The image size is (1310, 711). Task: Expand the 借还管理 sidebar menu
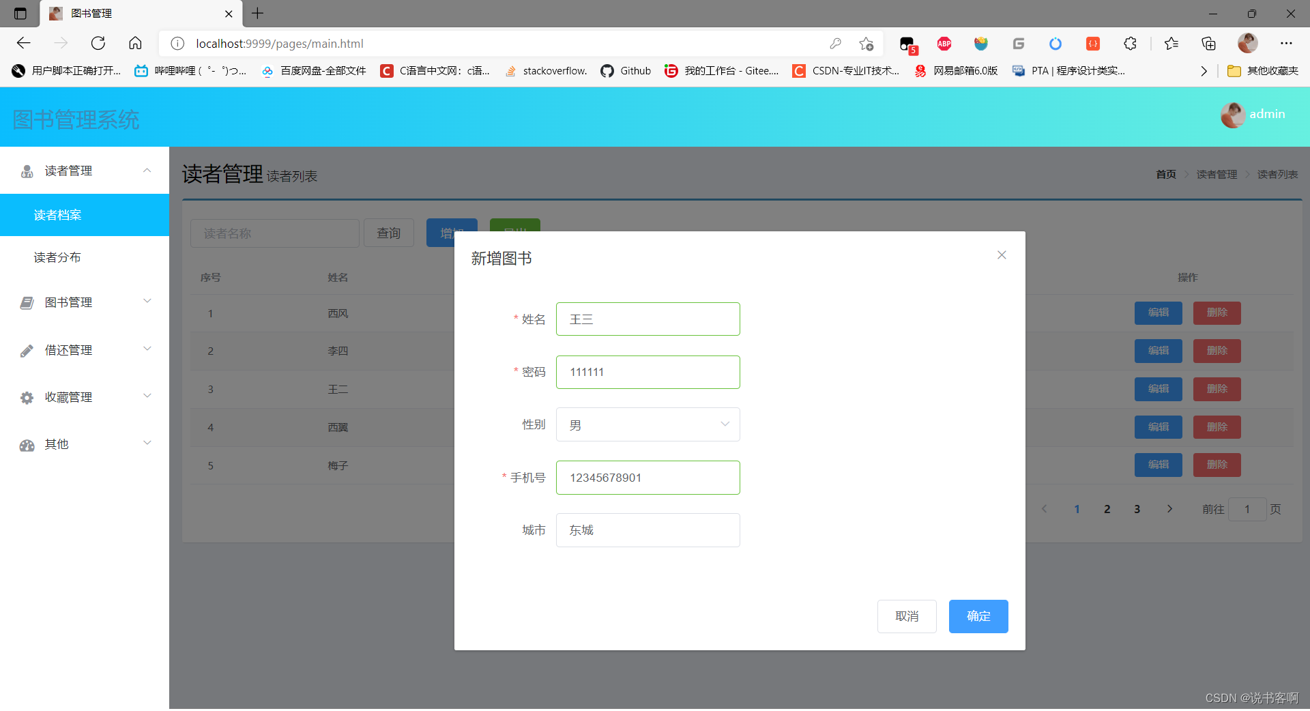(85, 350)
